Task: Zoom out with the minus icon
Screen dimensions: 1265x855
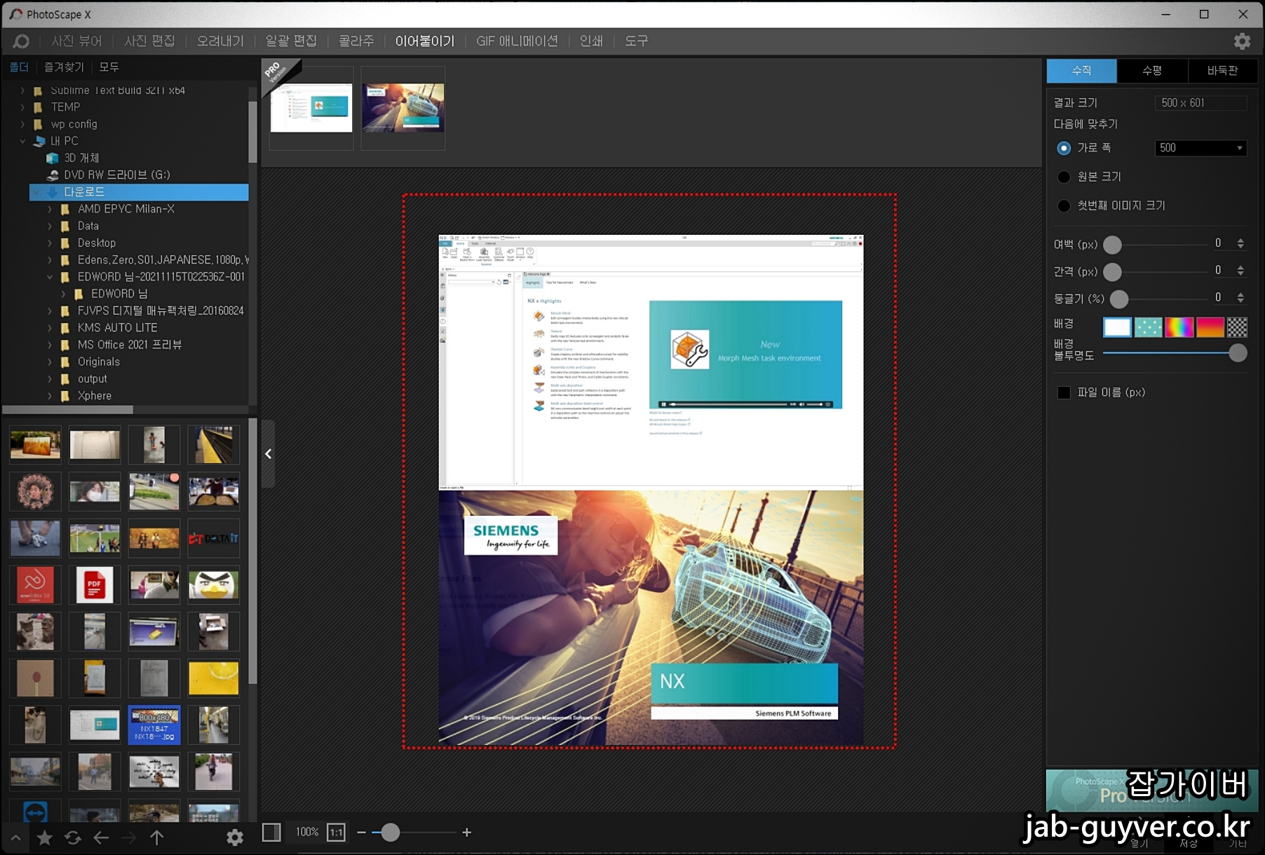Action: click(362, 833)
